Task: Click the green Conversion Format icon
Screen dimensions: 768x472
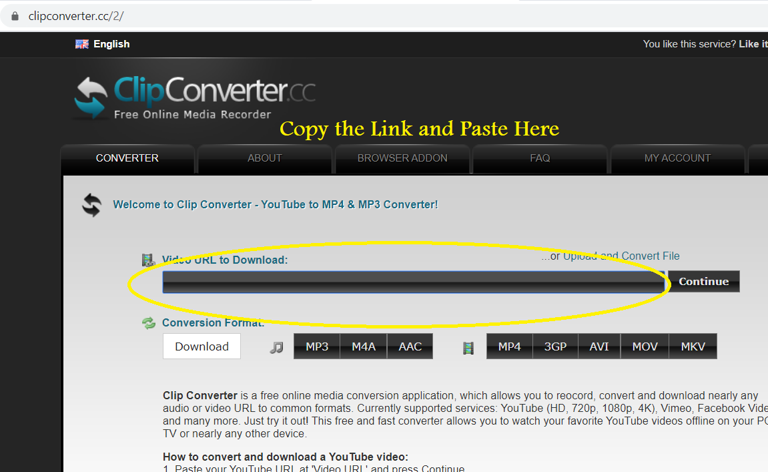Action: coord(148,323)
